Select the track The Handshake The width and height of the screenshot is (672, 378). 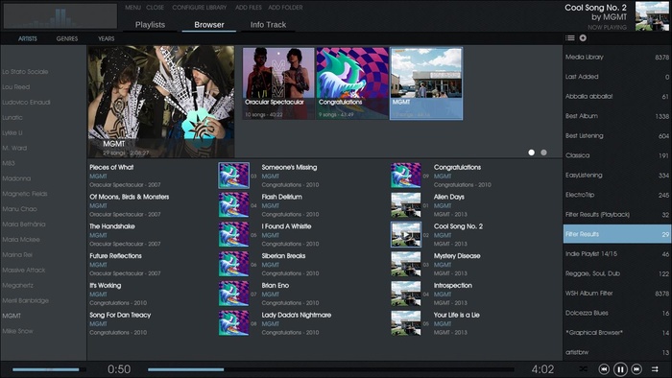pyautogui.click(x=112, y=226)
